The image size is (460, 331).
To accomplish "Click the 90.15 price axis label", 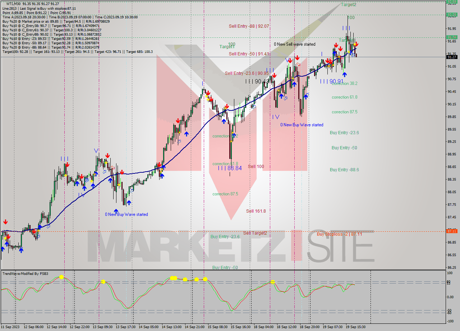I will coord(452,104).
